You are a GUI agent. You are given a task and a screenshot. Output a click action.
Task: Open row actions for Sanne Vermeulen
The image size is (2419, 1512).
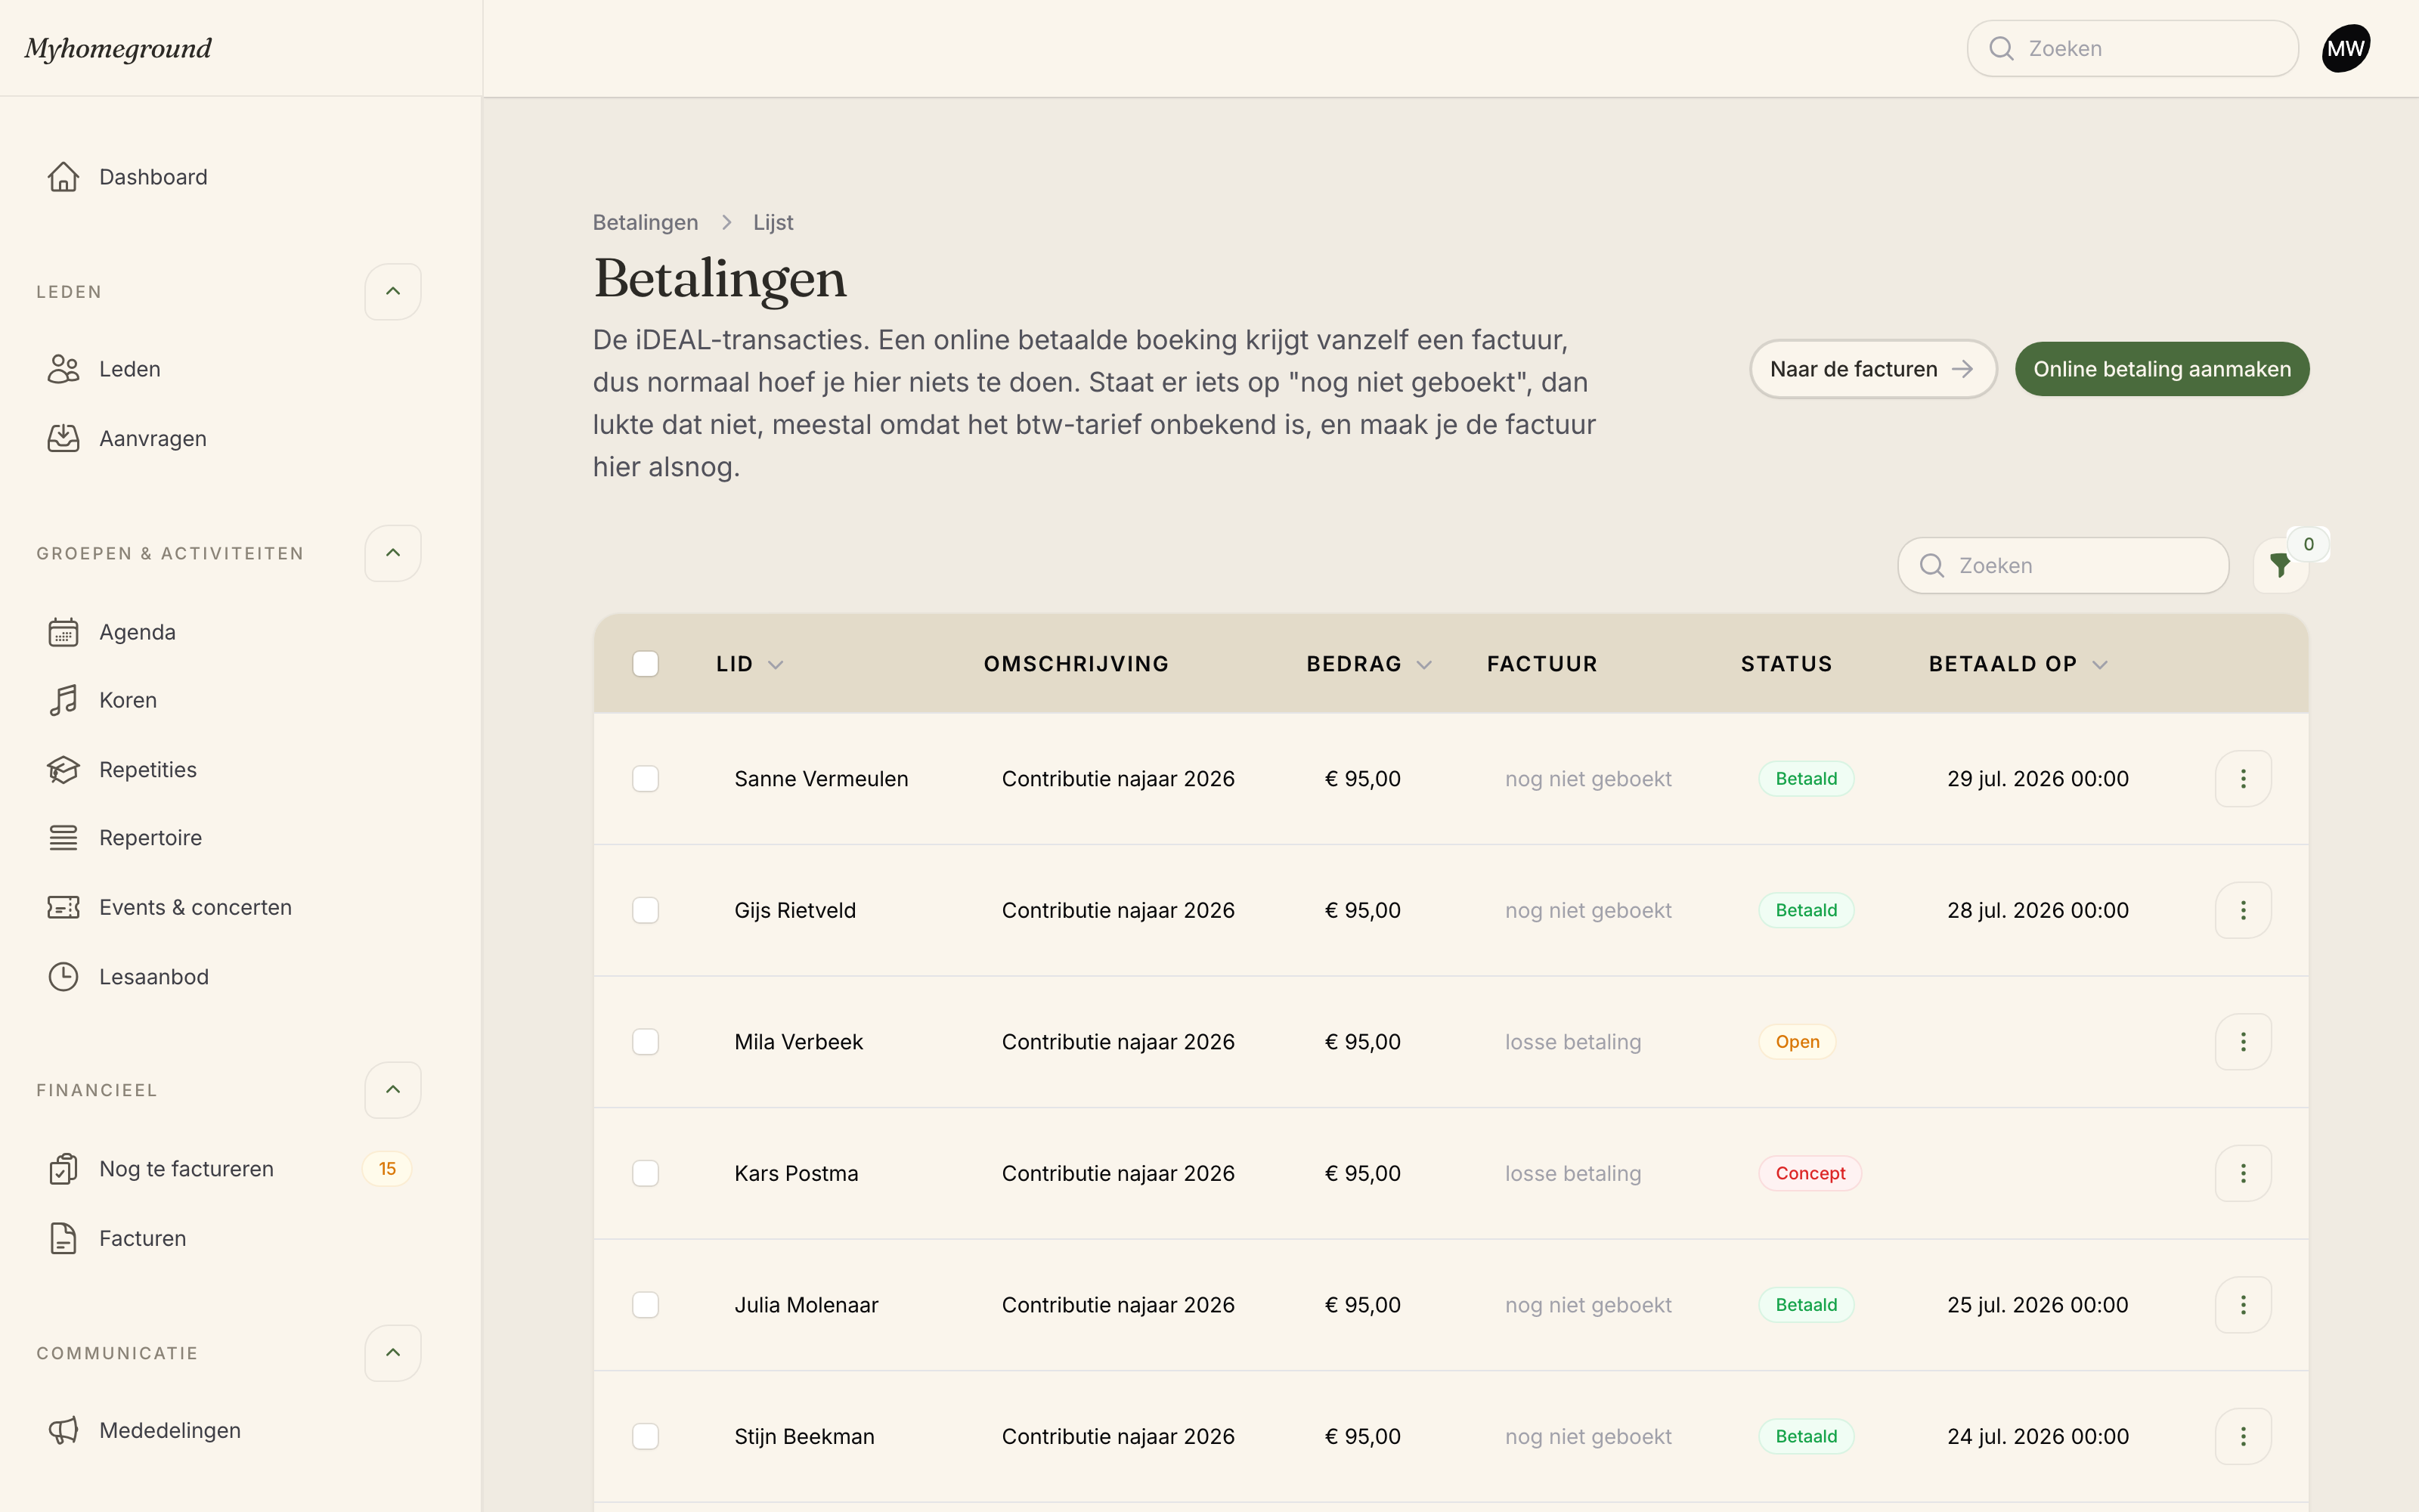(2243, 778)
